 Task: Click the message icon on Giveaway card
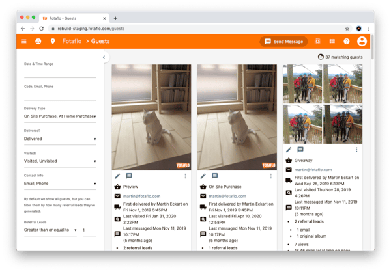300,150
